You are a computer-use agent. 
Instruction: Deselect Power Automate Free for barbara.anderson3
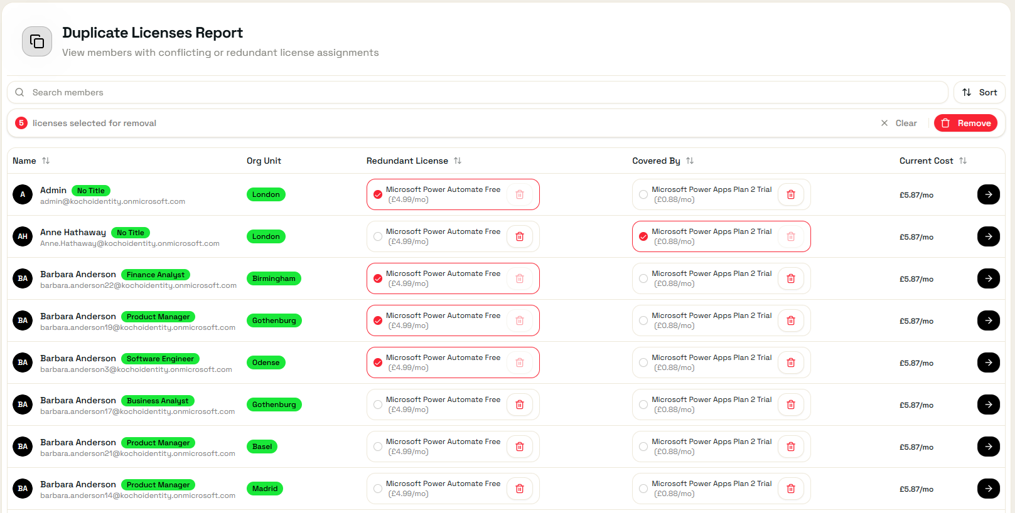pos(378,362)
